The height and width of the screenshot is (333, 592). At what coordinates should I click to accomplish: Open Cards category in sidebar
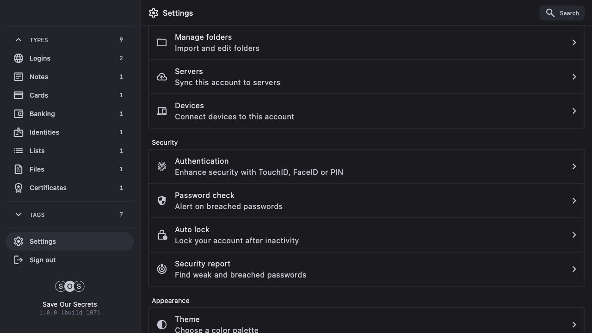(x=39, y=95)
